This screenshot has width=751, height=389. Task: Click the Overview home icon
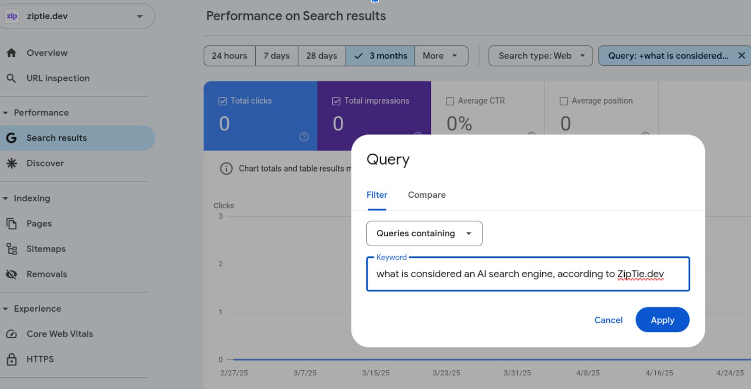point(12,53)
